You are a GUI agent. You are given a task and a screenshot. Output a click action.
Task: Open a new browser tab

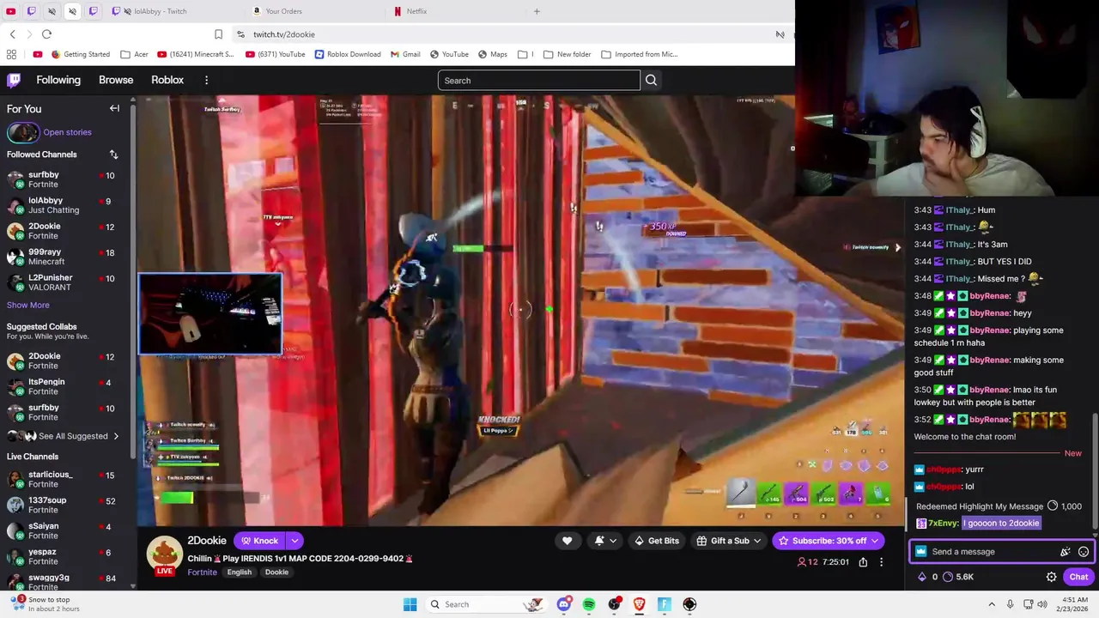click(x=537, y=11)
